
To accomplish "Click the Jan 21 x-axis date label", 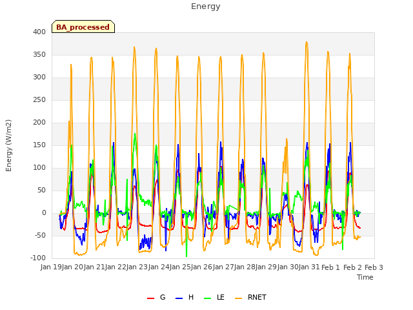I will [x=94, y=267].
